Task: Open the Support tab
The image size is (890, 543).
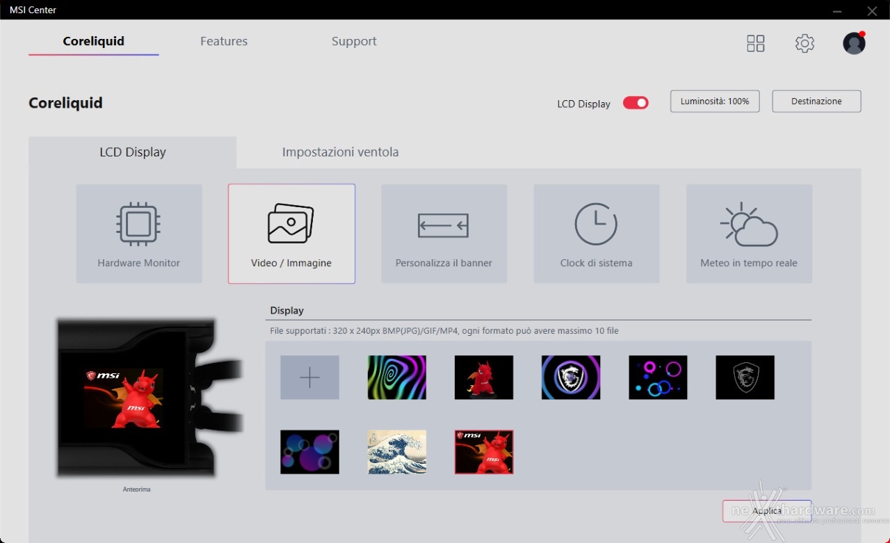Action: (354, 42)
